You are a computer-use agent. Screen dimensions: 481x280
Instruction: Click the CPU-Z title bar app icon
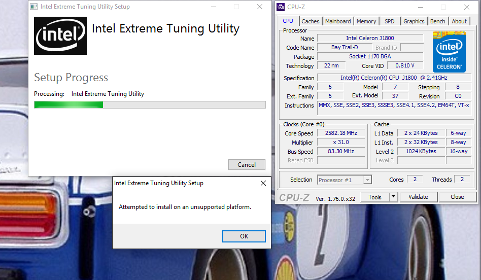pyautogui.click(x=281, y=7)
